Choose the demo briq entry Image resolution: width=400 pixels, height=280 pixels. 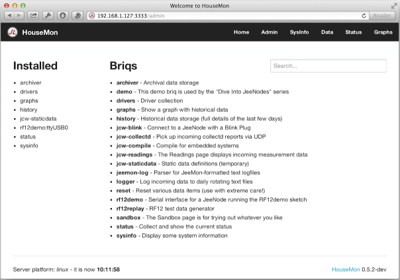(203, 92)
